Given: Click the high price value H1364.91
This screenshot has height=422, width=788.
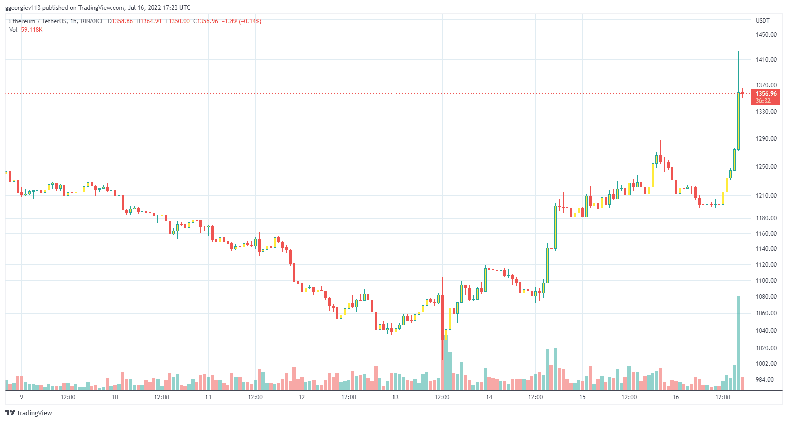Looking at the screenshot, I should pos(149,21).
